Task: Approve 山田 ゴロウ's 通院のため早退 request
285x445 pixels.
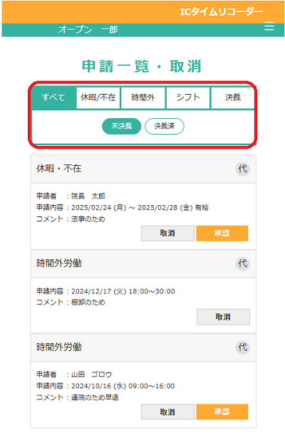Action: click(222, 412)
